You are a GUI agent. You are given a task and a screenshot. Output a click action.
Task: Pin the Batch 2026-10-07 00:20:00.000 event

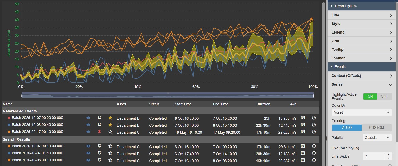pyautogui.click(x=99, y=118)
